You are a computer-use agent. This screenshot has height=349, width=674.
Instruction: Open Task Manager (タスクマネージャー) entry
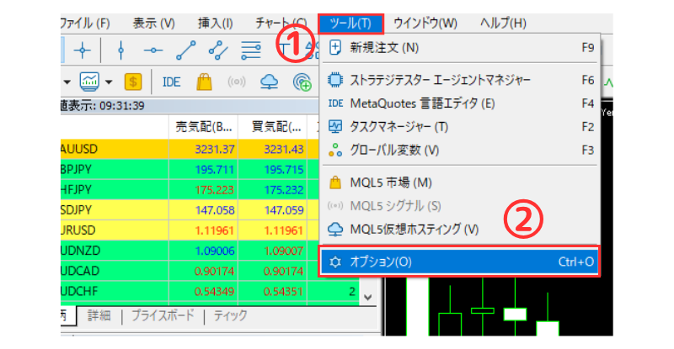tap(460, 127)
